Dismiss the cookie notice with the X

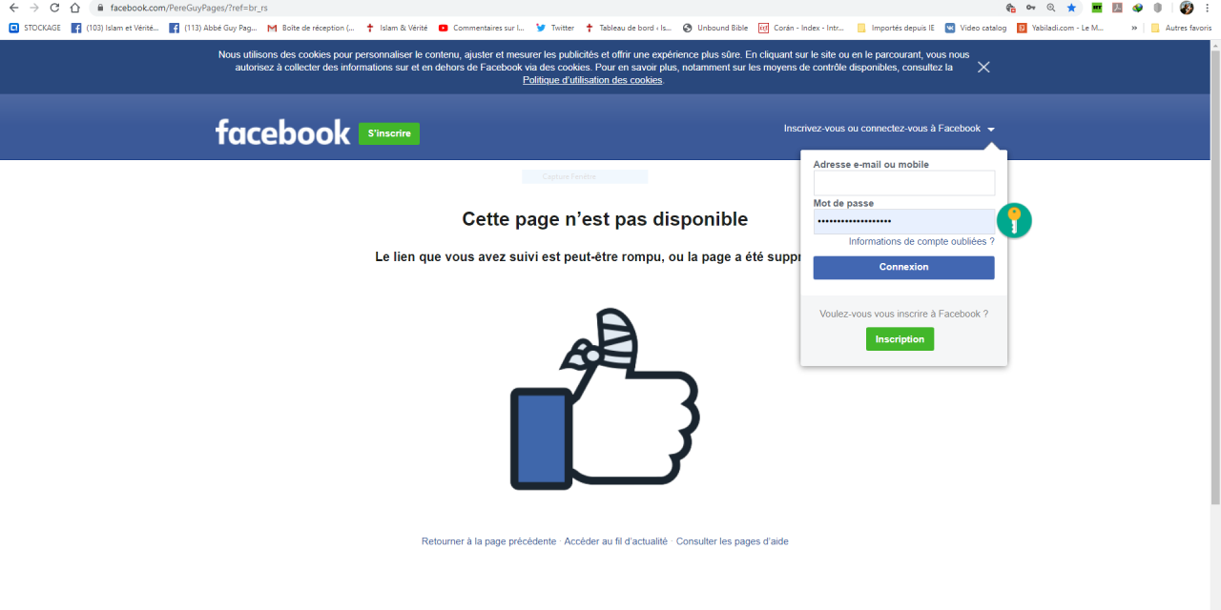(983, 67)
